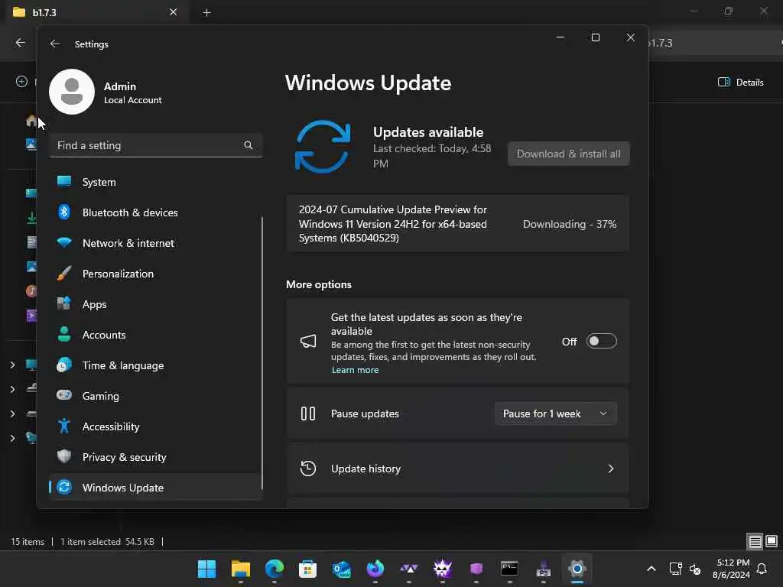Click into the Find a setting field
Viewport: 783px width, 587px height.
click(156, 145)
